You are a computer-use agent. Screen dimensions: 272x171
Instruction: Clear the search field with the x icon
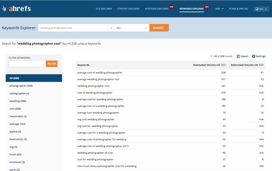click(111, 28)
